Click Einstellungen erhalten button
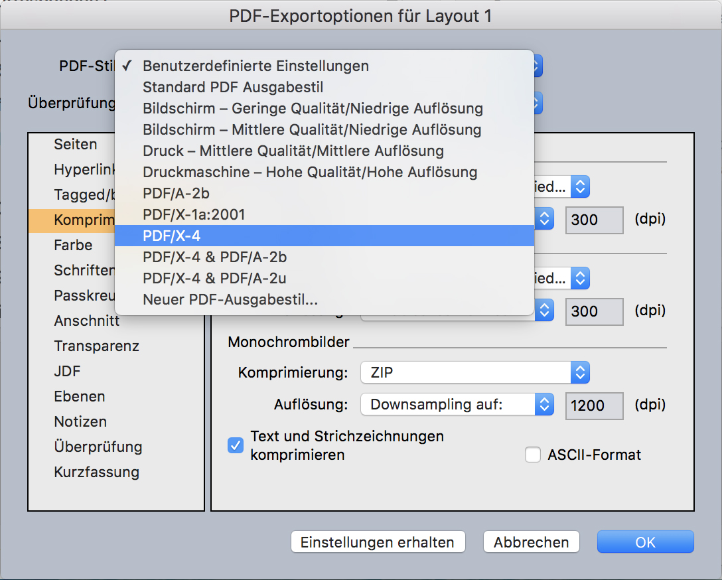The width and height of the screenshot is (722, 580). 378,542
